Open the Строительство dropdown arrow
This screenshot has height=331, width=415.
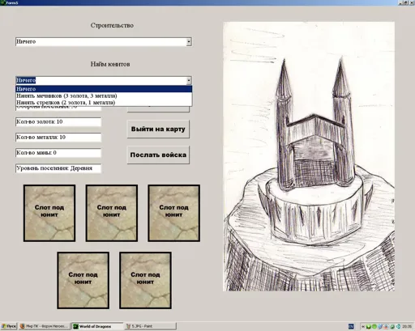point(189,41)
